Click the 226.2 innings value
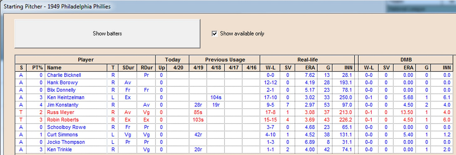This screenshot has height=155, width=456. pos(346,120)
